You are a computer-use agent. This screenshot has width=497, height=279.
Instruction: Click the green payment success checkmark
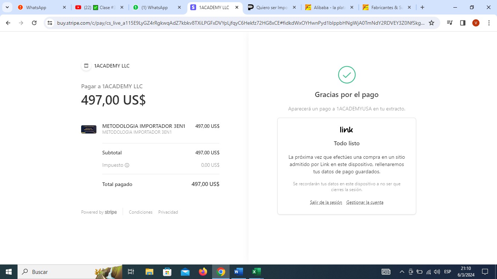click(347, 75)
